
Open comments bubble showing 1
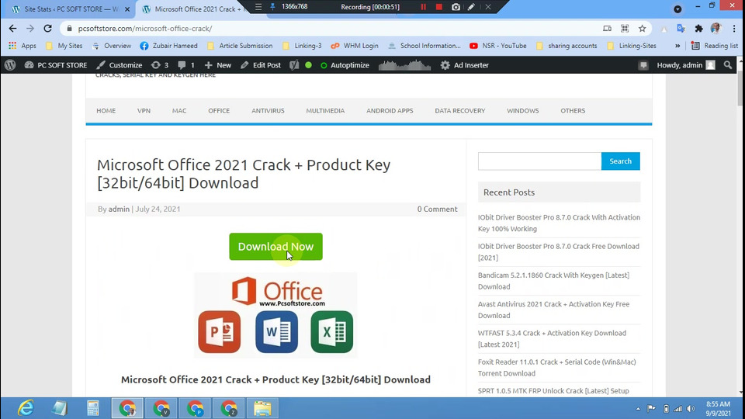[185, 65]
